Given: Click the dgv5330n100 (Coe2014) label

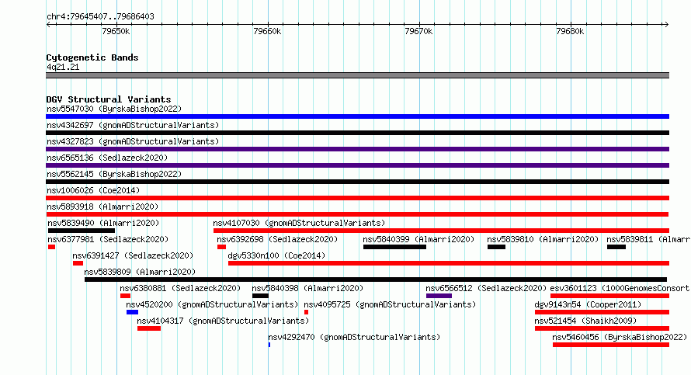Looking at the screenshot, I should [276, 255].
